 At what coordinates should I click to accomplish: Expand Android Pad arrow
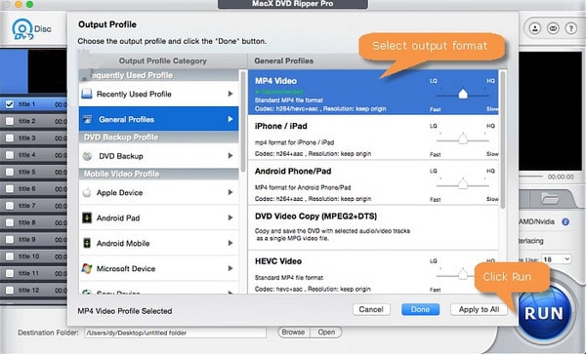[x=230, y=217]
